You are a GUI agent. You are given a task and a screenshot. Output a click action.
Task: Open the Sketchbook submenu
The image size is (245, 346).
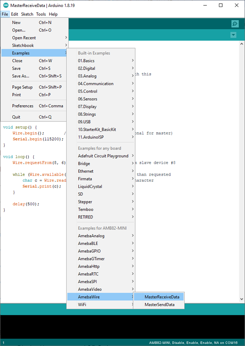click(23, 46)
